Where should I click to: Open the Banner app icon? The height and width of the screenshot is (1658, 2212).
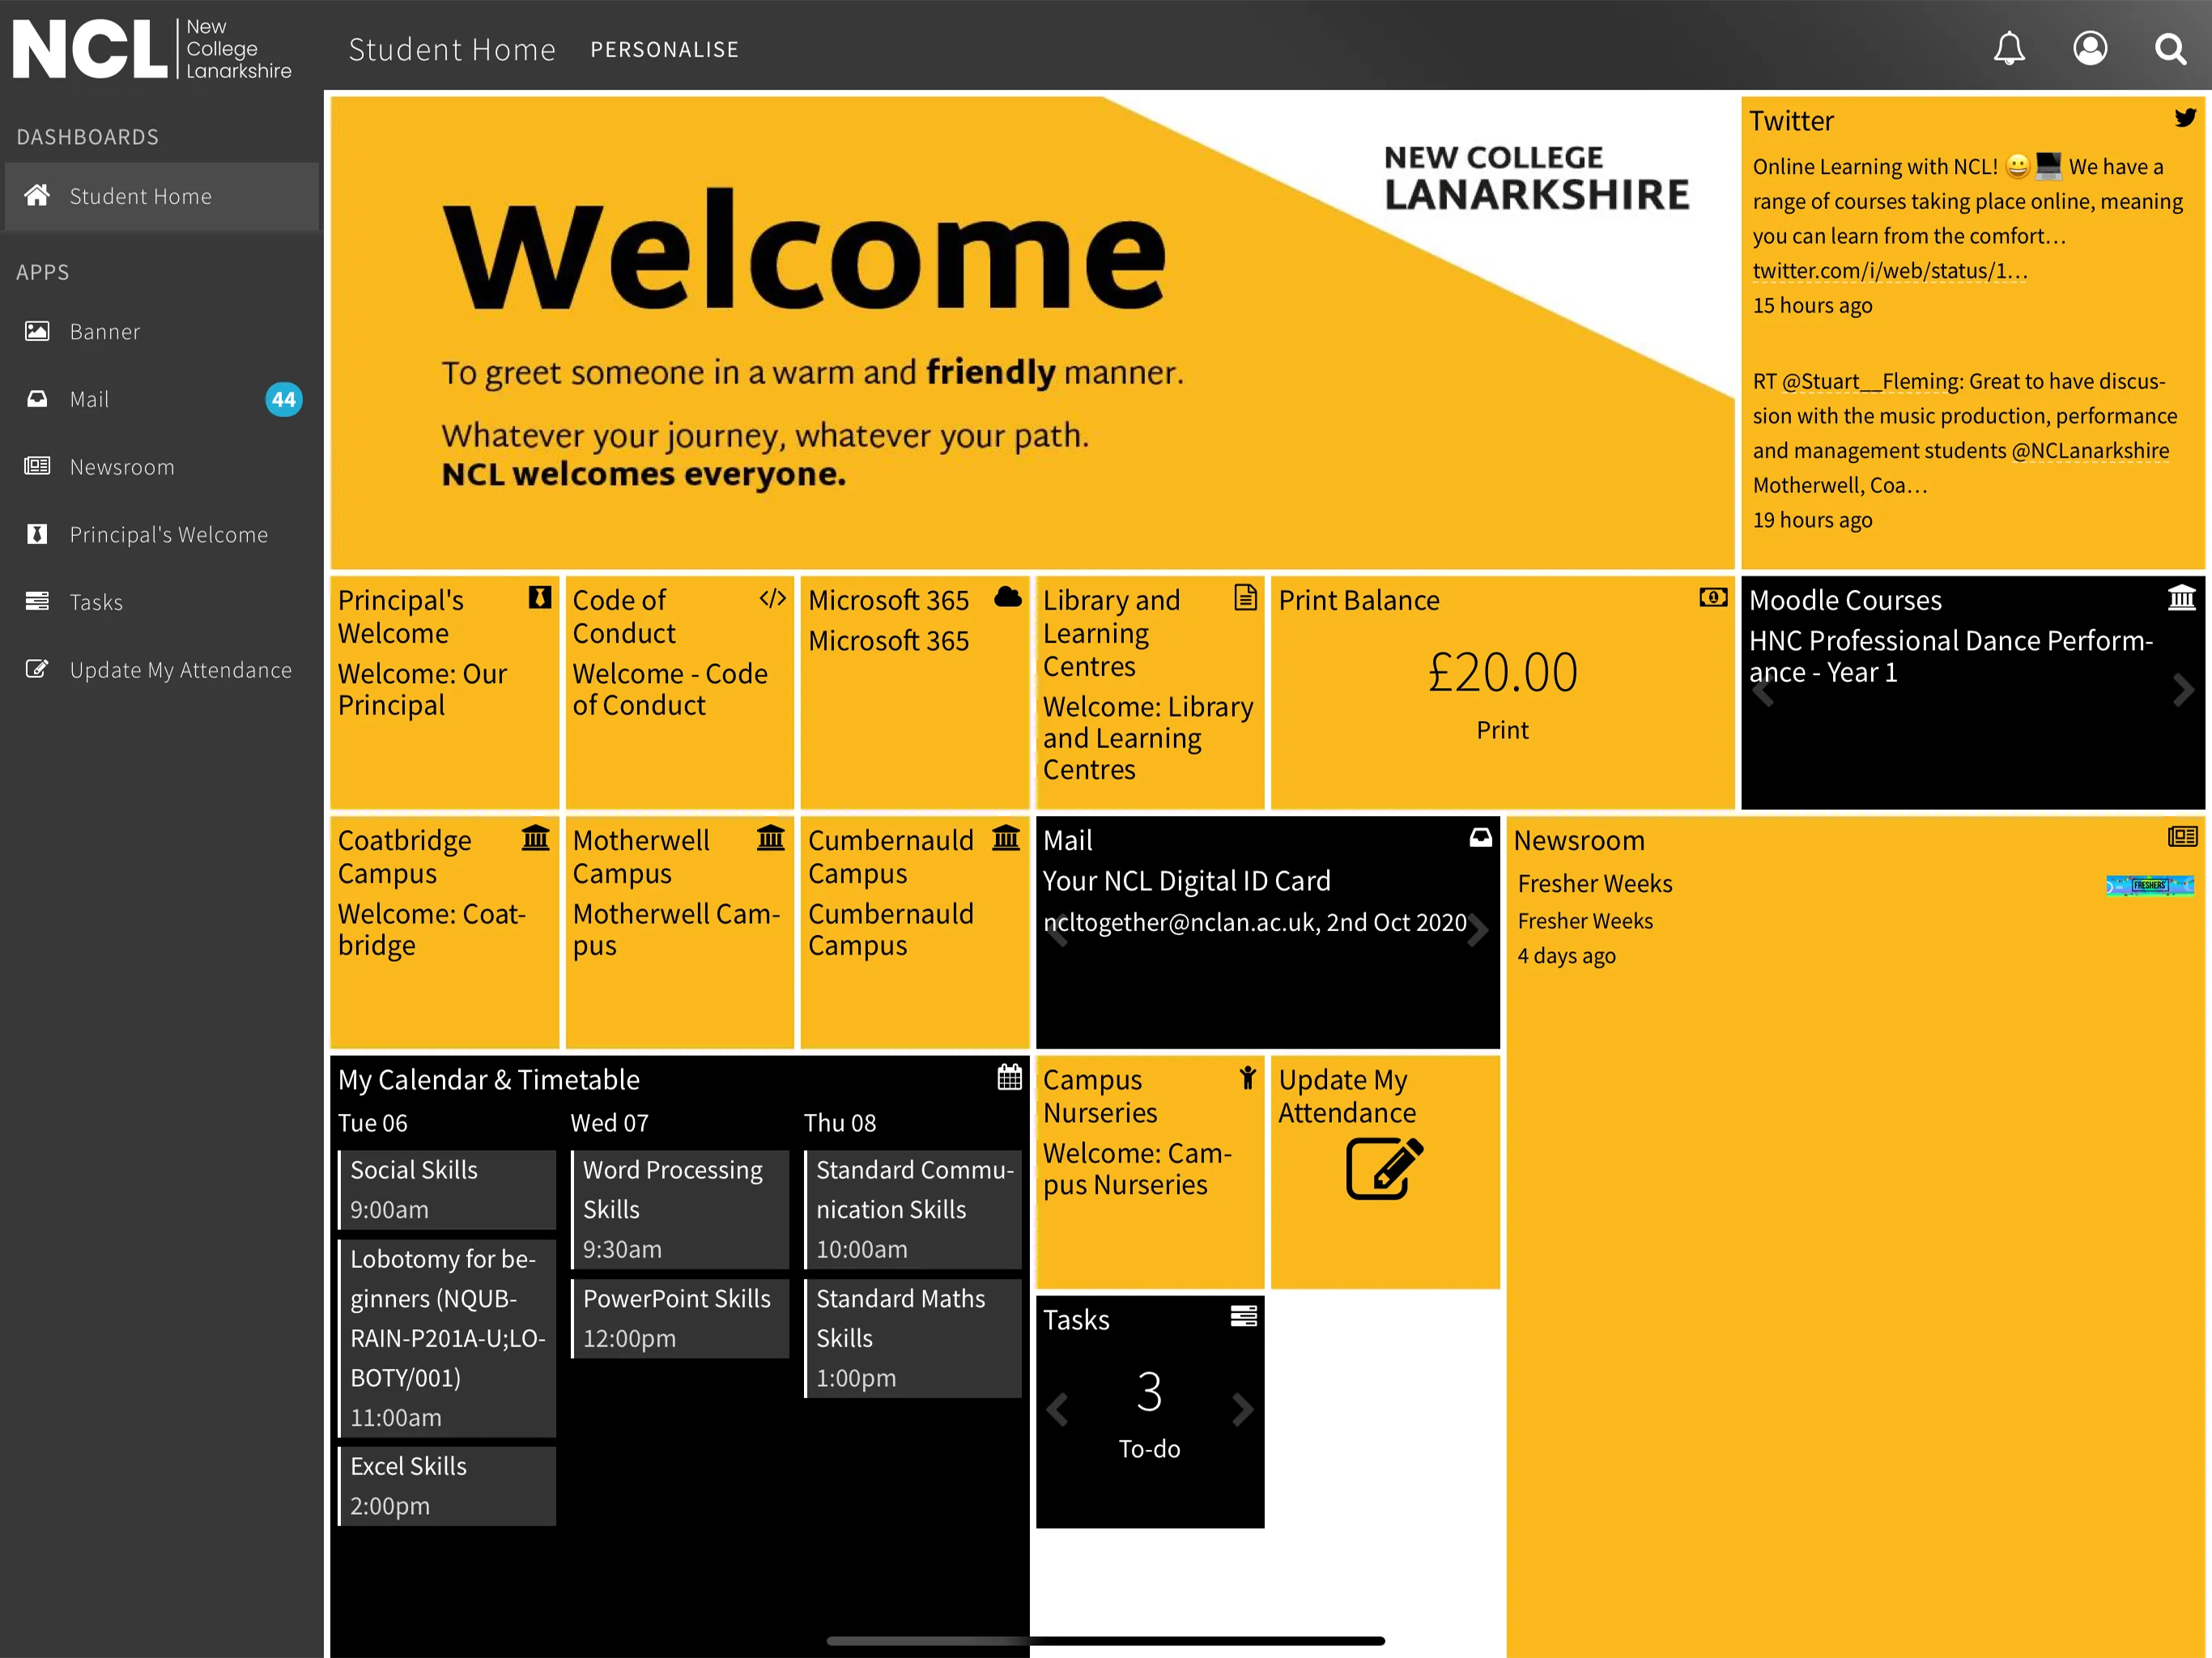click(x=36, y=331)
